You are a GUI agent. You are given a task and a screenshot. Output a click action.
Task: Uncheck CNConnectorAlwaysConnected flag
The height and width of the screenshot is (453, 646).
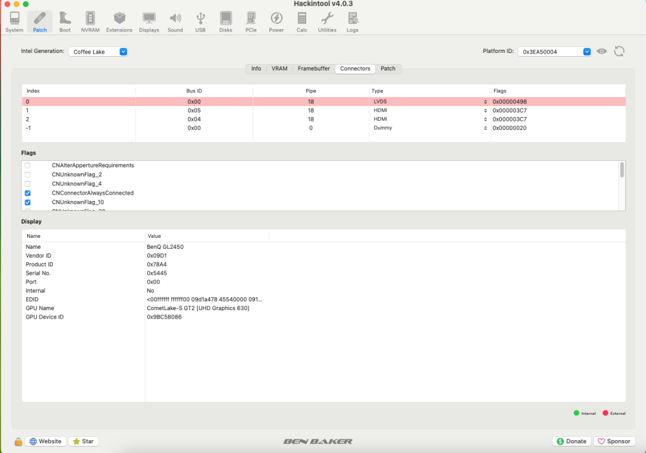click(28, 193)
